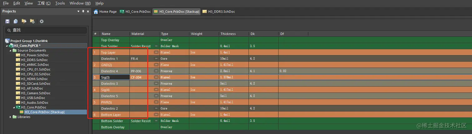Select H3_Core.PcbDoc [Stackup] tree entry
This screenshot has width=472, height=134.
45,112
